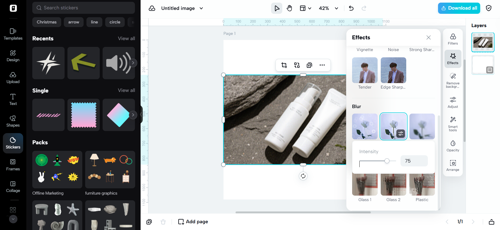Image resolution: width=500 pixels, height=230 pixels.
Task: Select the line sticker tag
Action: coord(94,22)
